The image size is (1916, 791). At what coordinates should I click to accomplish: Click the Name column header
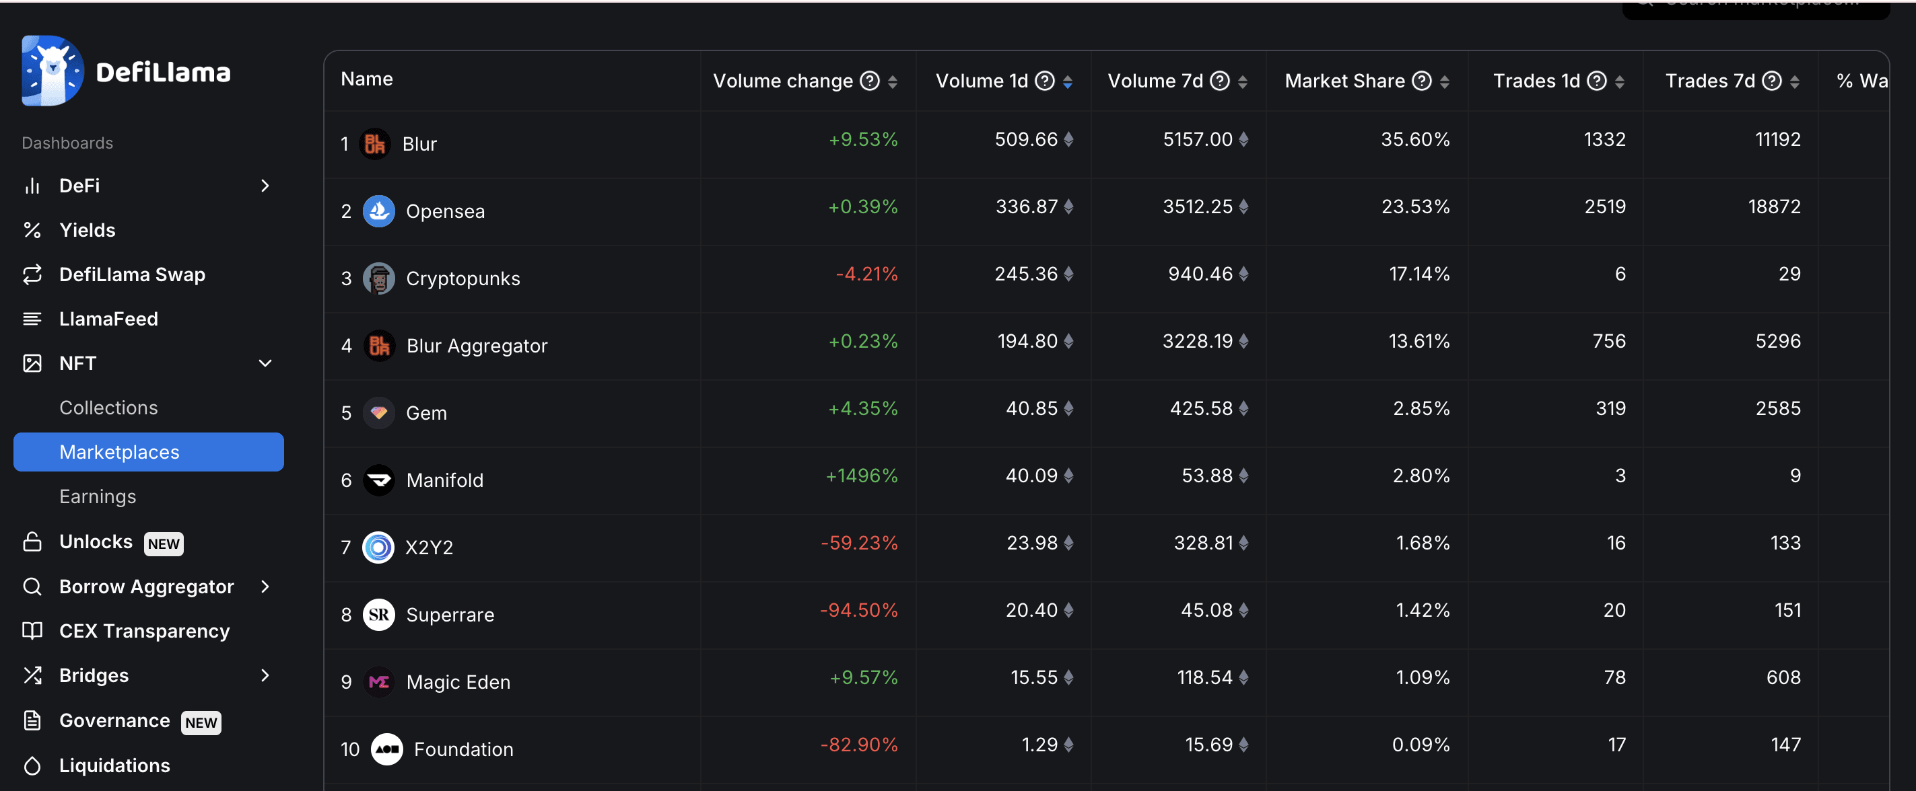pos(367,79)
